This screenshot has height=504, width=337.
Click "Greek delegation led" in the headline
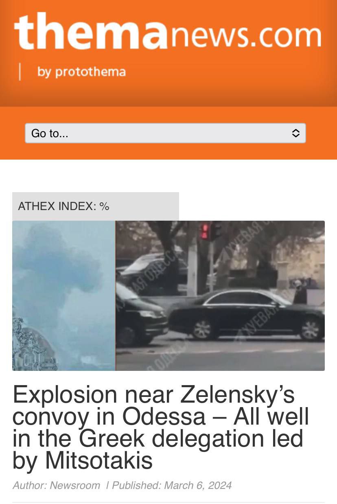[191, 438]
